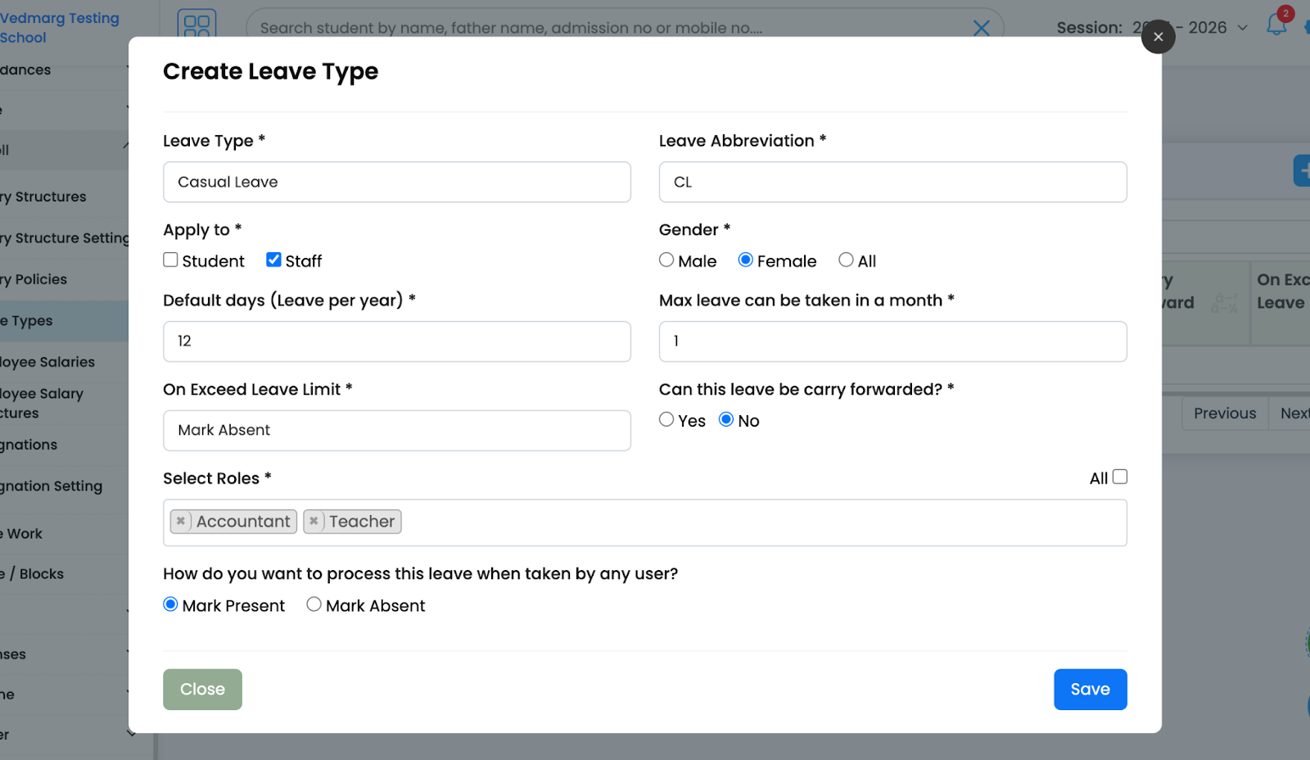
Task: Clear the student search using the X icon
Action: point(981,27)
